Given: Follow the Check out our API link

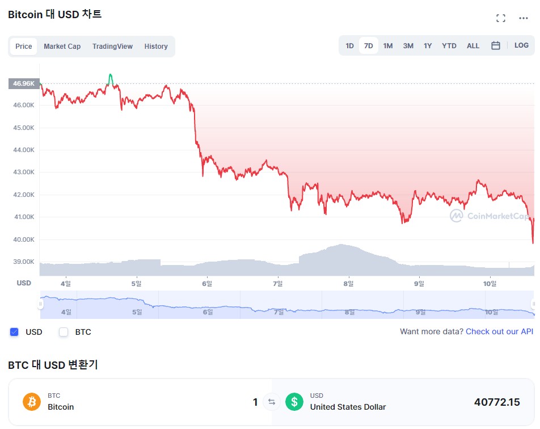Looking at the screenshot, I should [x=499, y=331].
